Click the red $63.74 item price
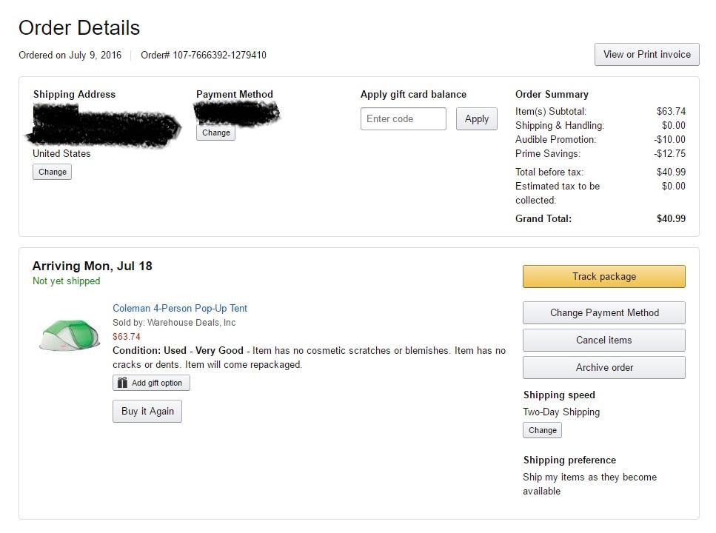716x533 pixels. coord(127,337)
